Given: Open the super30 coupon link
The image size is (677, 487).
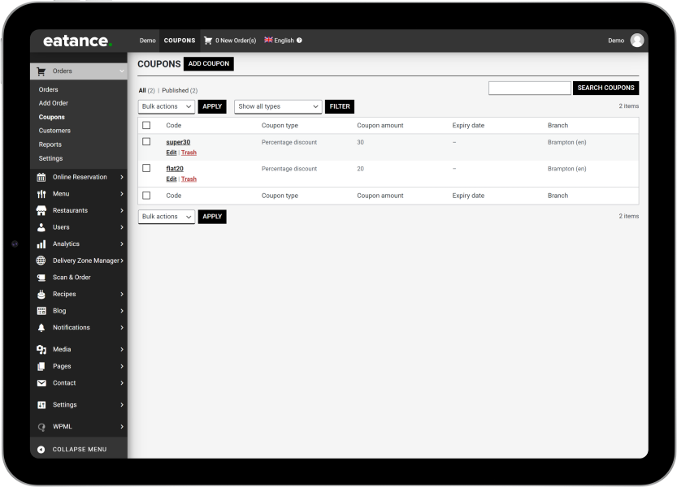Looking at the screenshot, I should coord(178,142).
